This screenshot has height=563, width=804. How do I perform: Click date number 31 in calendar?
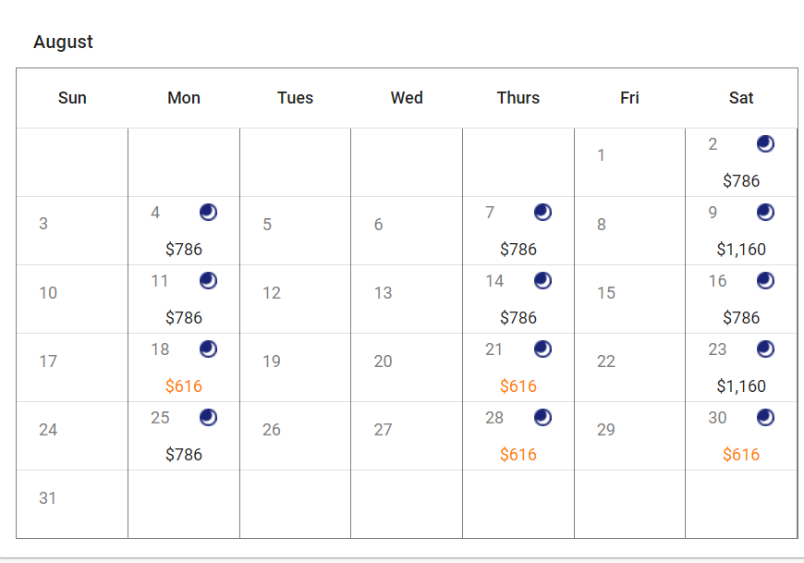(48, 498)
